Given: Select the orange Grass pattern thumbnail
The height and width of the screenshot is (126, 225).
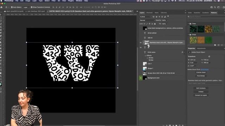Looking at the screenshot, I should (201, 40).
